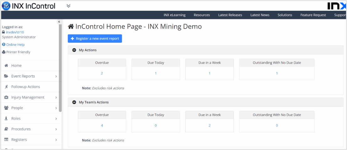Open INX eLearning in top navigation
Image resolution: width=347 pixels, height=150 pixels.
175,15
